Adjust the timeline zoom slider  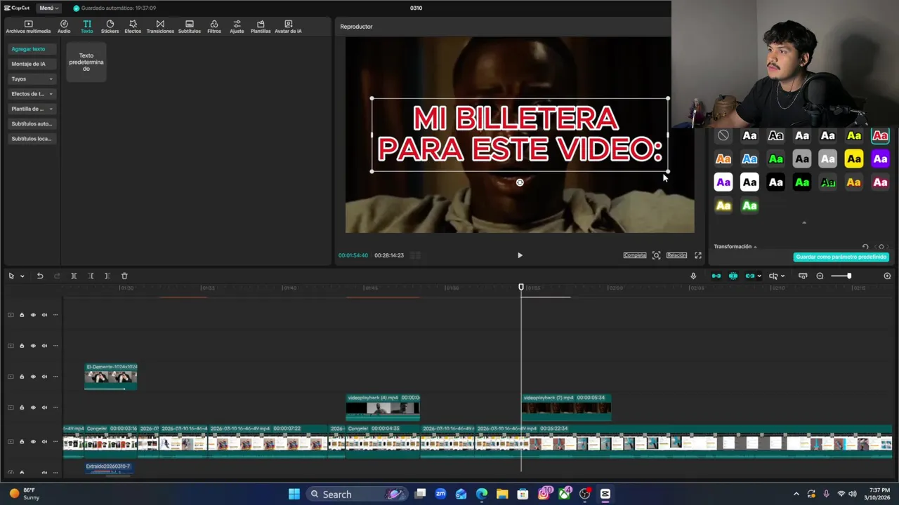pos(841,276)
